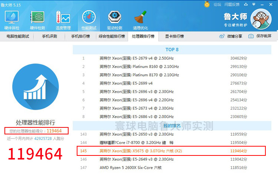Click score 254134分

coord(239,100)
